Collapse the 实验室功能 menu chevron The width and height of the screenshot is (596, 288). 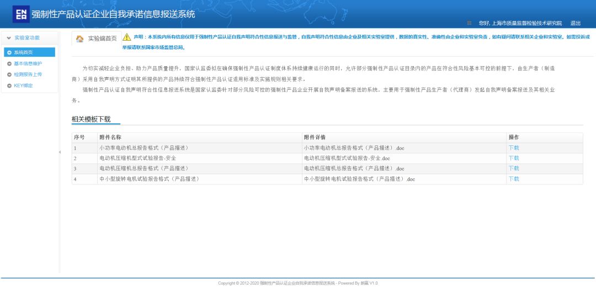tap(9, 37)
